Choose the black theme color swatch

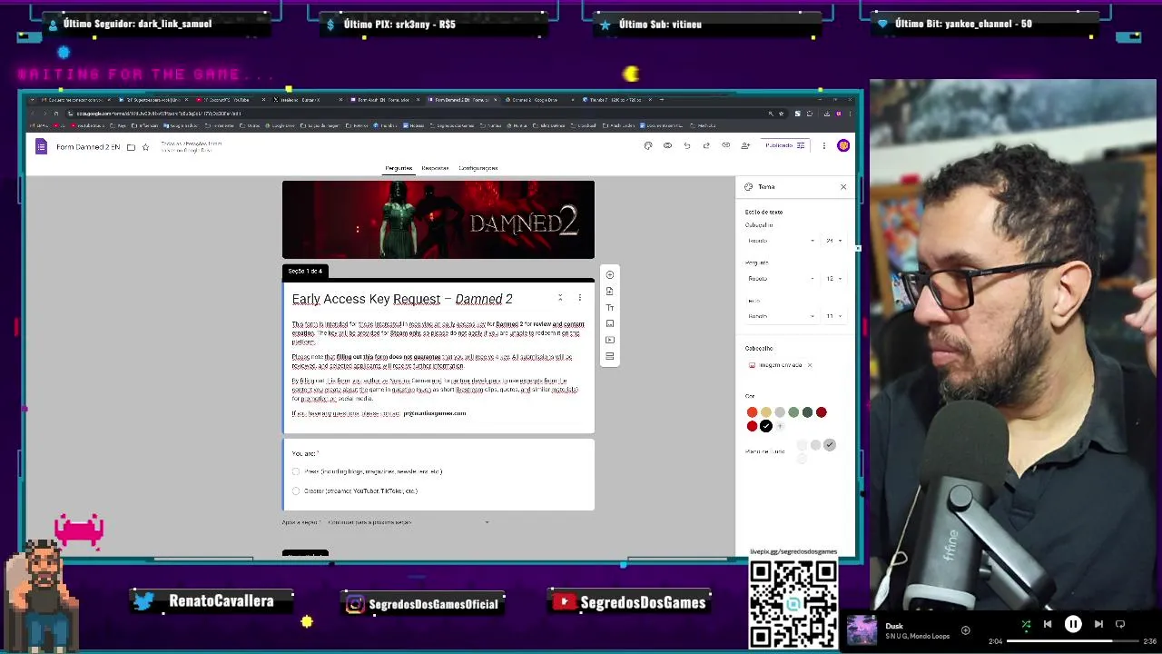766,426
